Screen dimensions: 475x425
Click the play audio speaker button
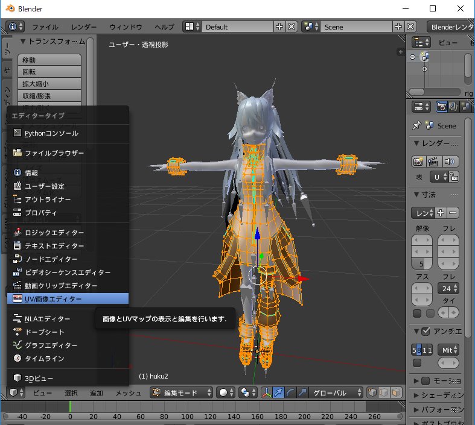(449, 162)
